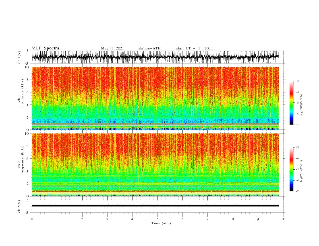319x246 pixels.
Task: Select the "ch.1 Frequency (kHz)" axis label
Action: pyautogui.click(x=21, y=93)
